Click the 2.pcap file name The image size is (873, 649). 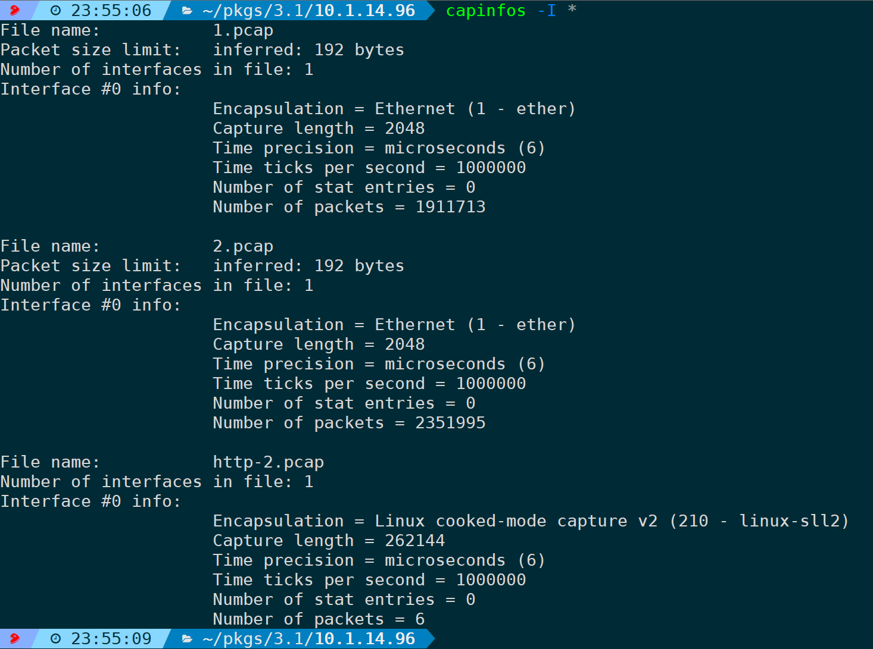[243, 246]
